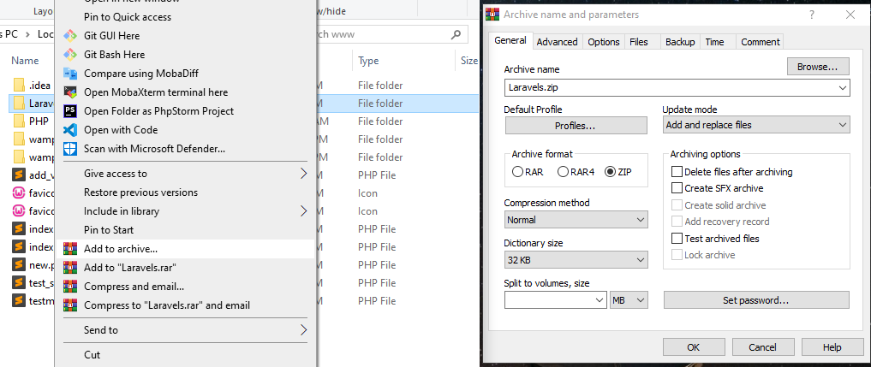871x367 pixels.
Task: Click the second favicon WampServer icon
Action: (x=19, y=211)
